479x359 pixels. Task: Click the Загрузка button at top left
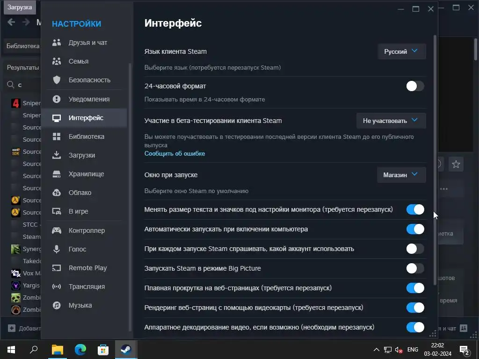(x=20, y=7)
